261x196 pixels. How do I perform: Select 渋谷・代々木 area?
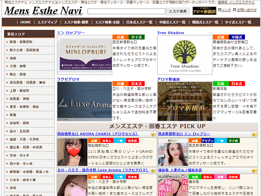[x=29, y=155]
